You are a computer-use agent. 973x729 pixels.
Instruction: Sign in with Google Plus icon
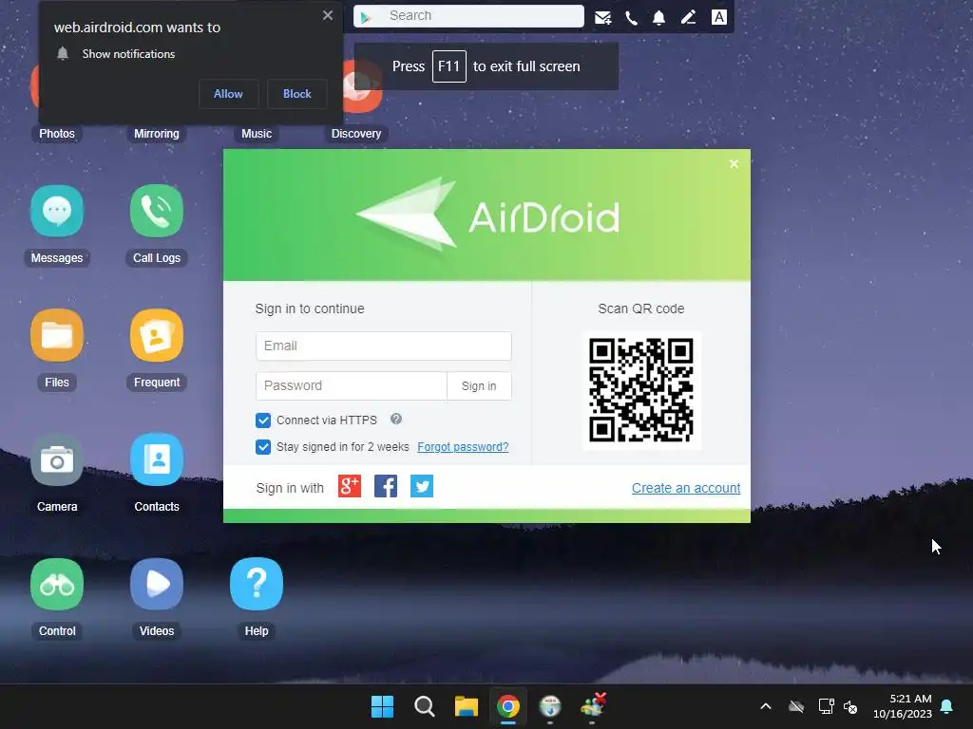pyautogui.click(x=350, y=487)
